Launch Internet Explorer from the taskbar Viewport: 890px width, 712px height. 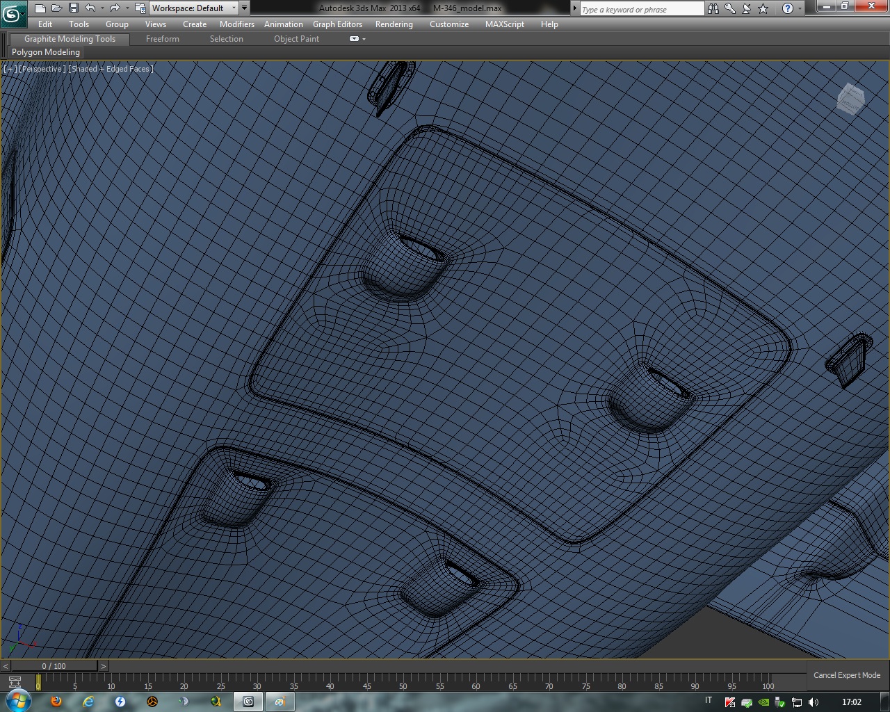tap(88, 702)
